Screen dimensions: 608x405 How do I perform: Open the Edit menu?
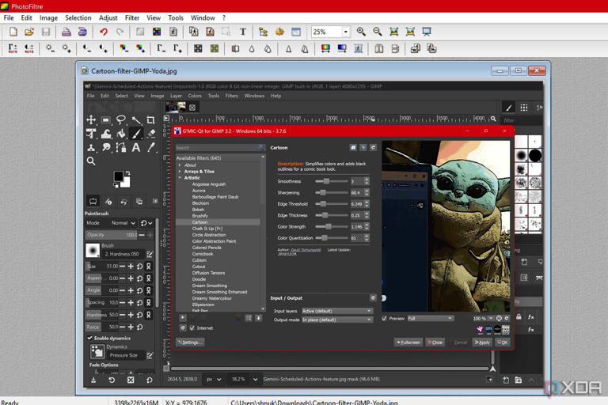click(26, 18)
